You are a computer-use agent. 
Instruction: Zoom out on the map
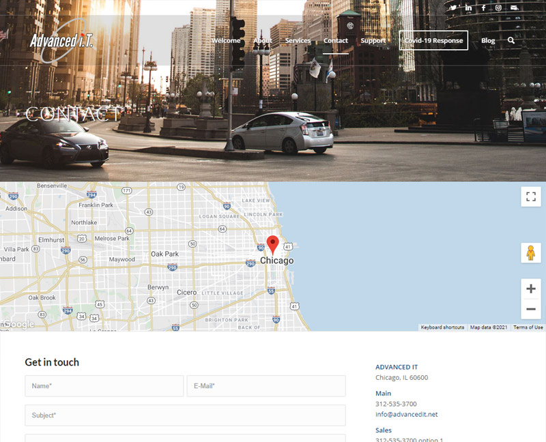click(x=531, y=309)
